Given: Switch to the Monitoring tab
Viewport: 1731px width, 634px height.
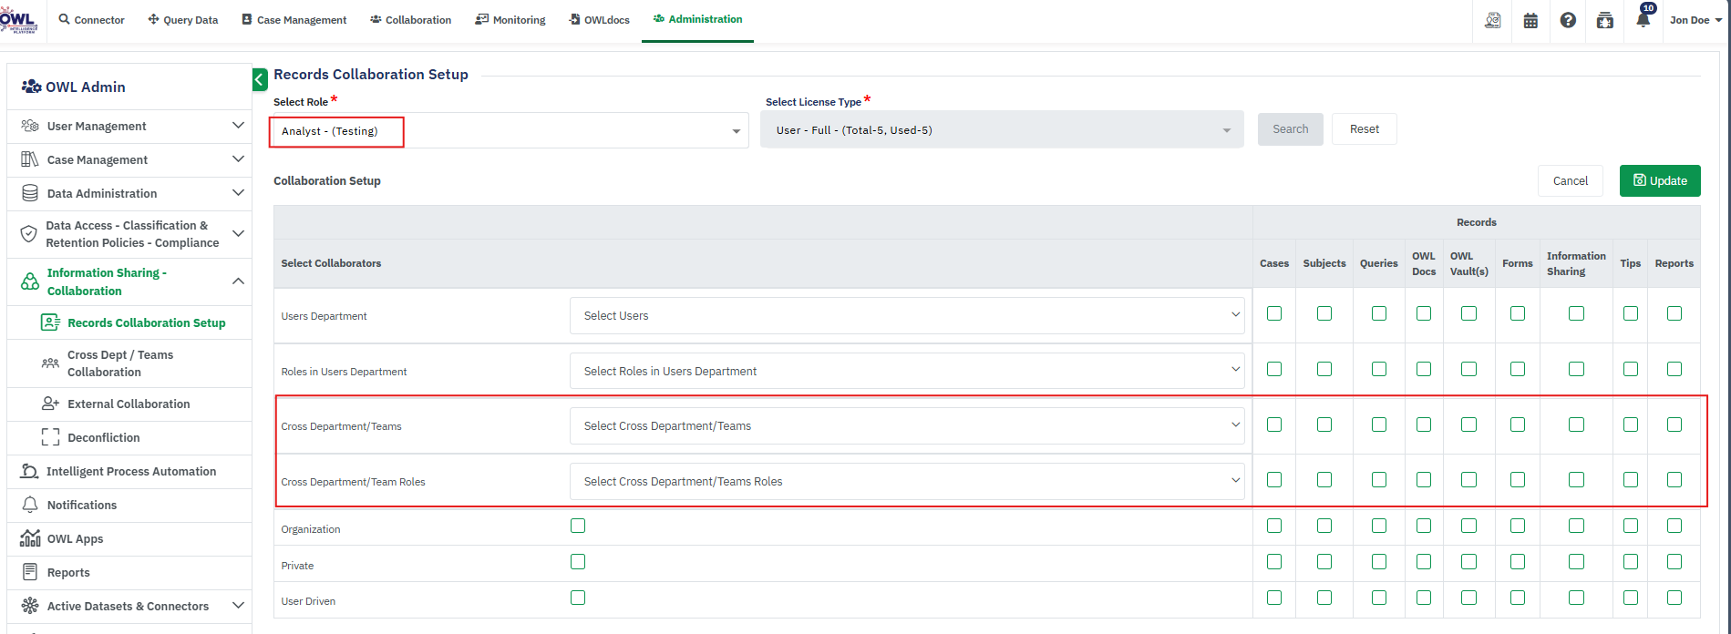Looking at the screenshot, I should coord(510,20).
